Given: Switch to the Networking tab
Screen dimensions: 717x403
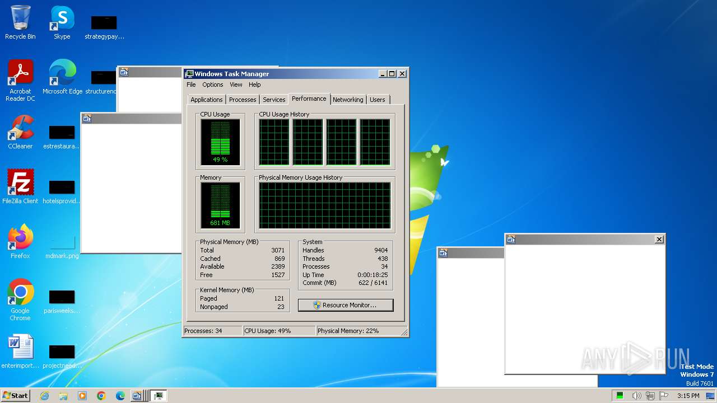Looking at the screenshot, I should pos(348,100).
